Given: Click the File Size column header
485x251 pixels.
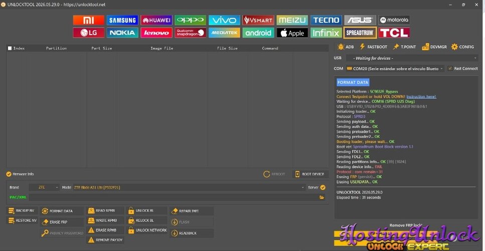Looking at the screenshot, I should coord(227,48).
